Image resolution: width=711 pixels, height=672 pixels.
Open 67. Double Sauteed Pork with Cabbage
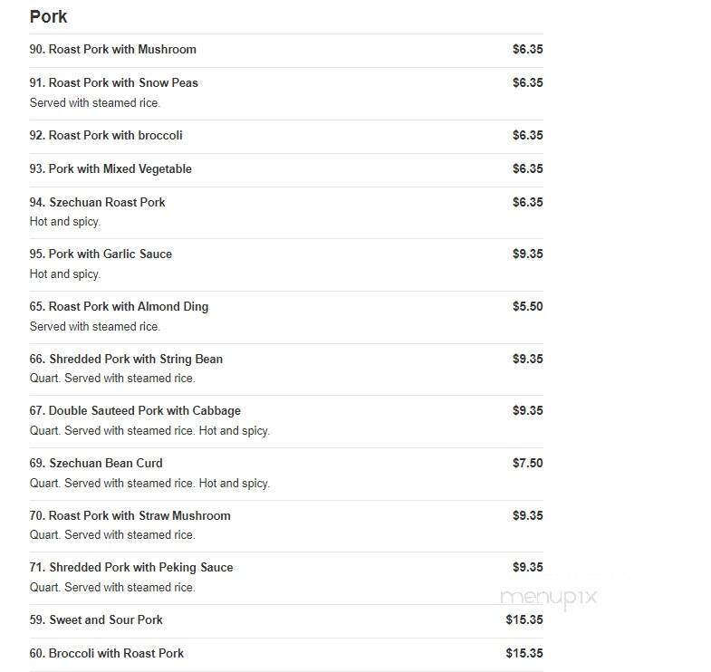(x=135, y=411)
